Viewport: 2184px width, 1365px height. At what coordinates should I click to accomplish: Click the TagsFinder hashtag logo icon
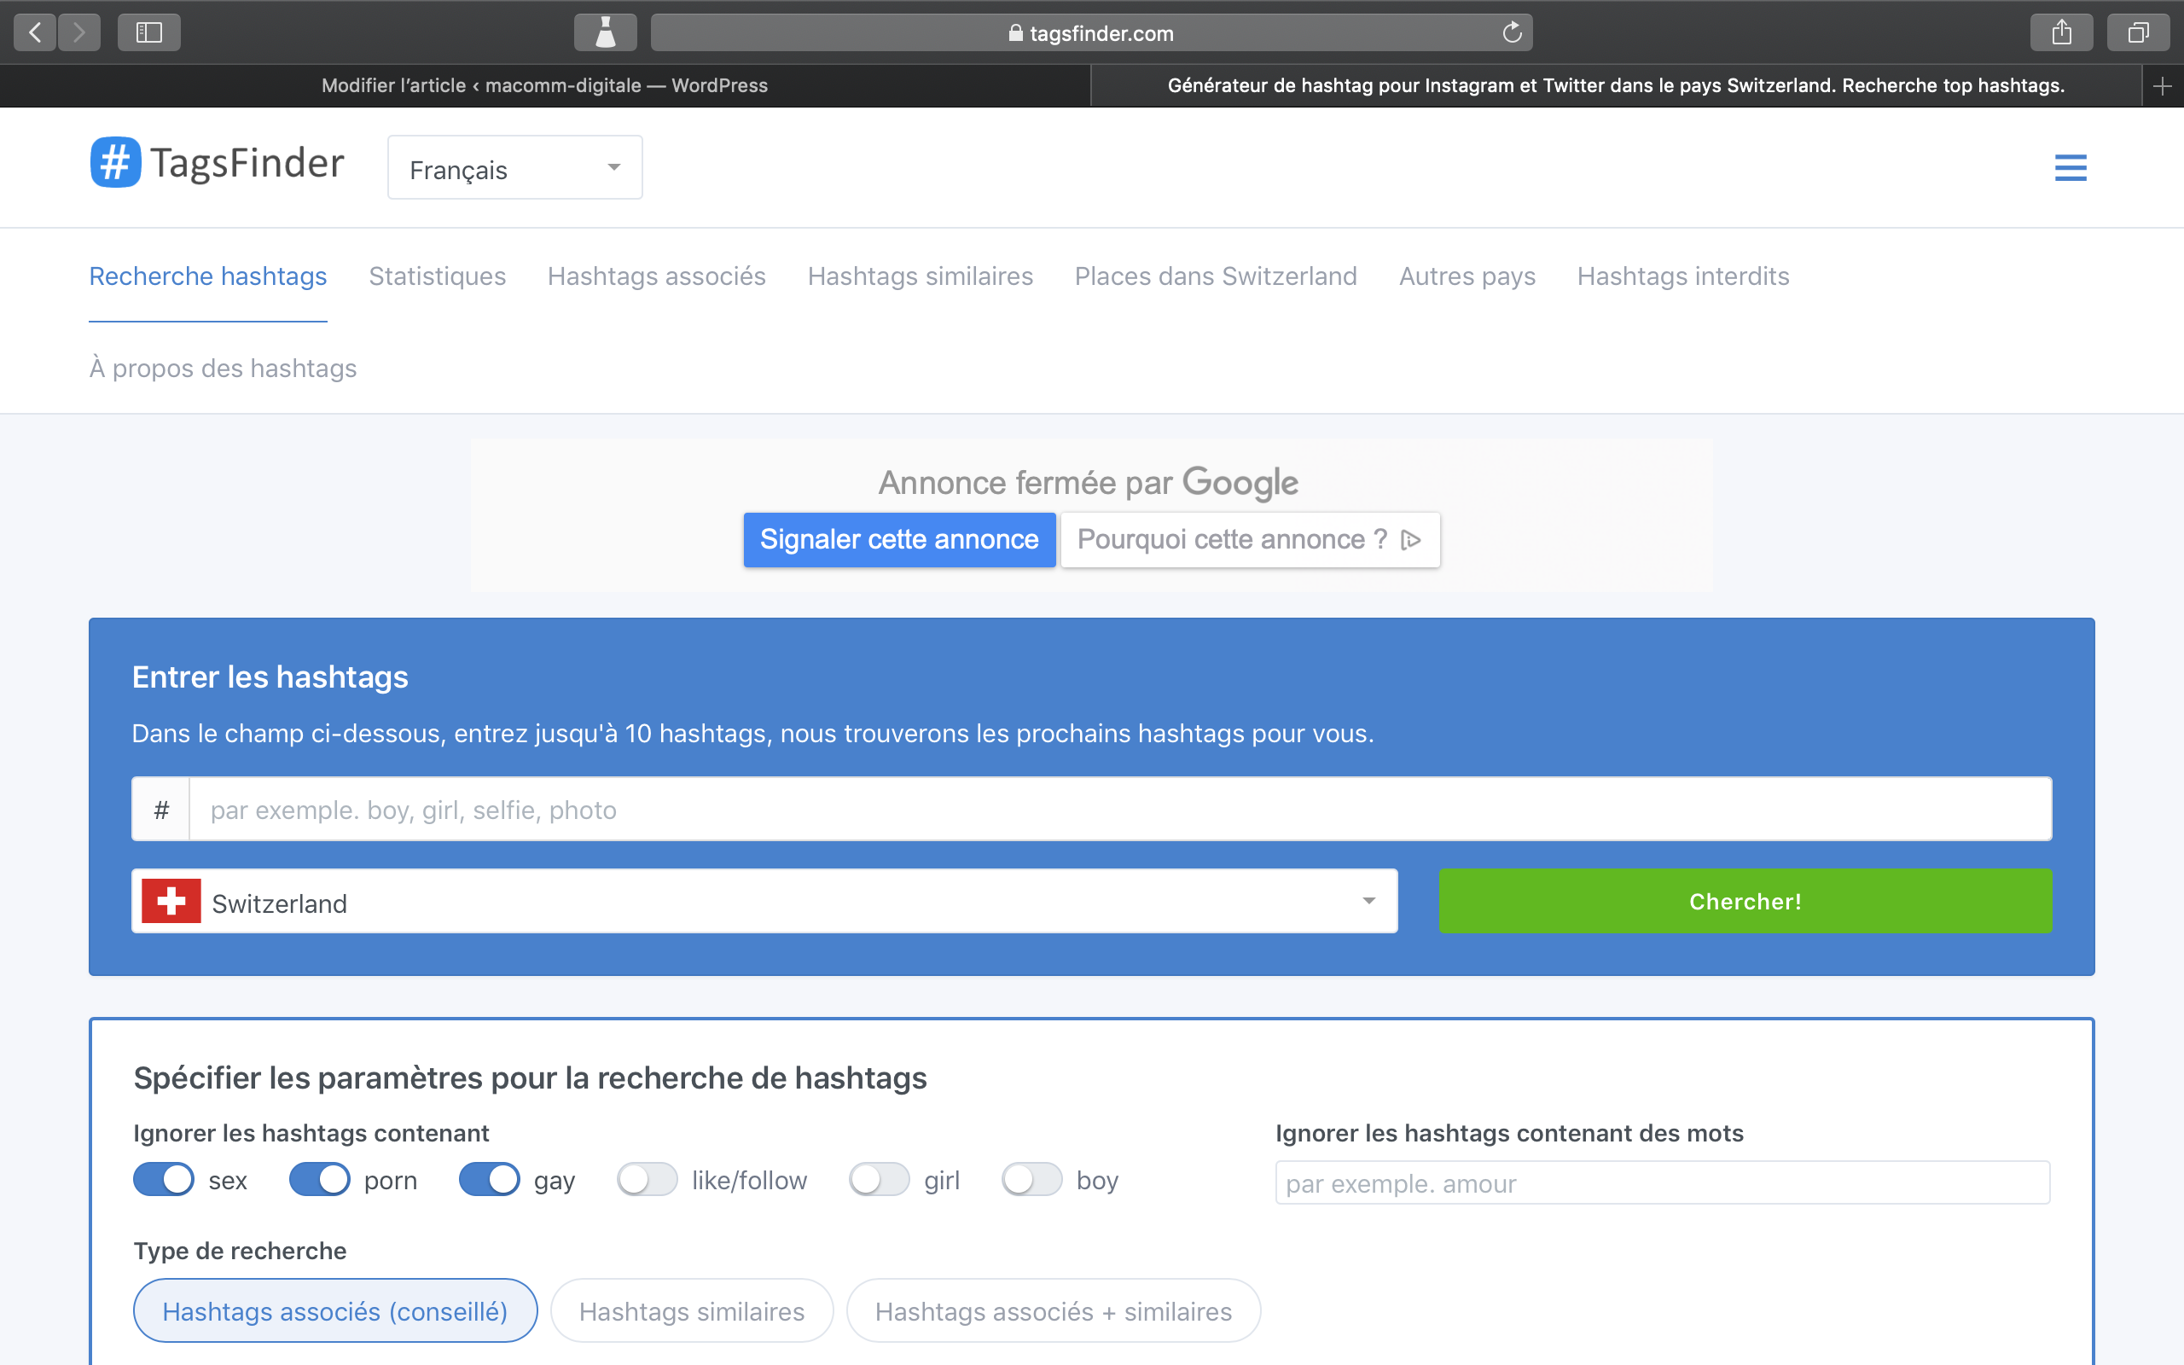click(x=115, y=162)
